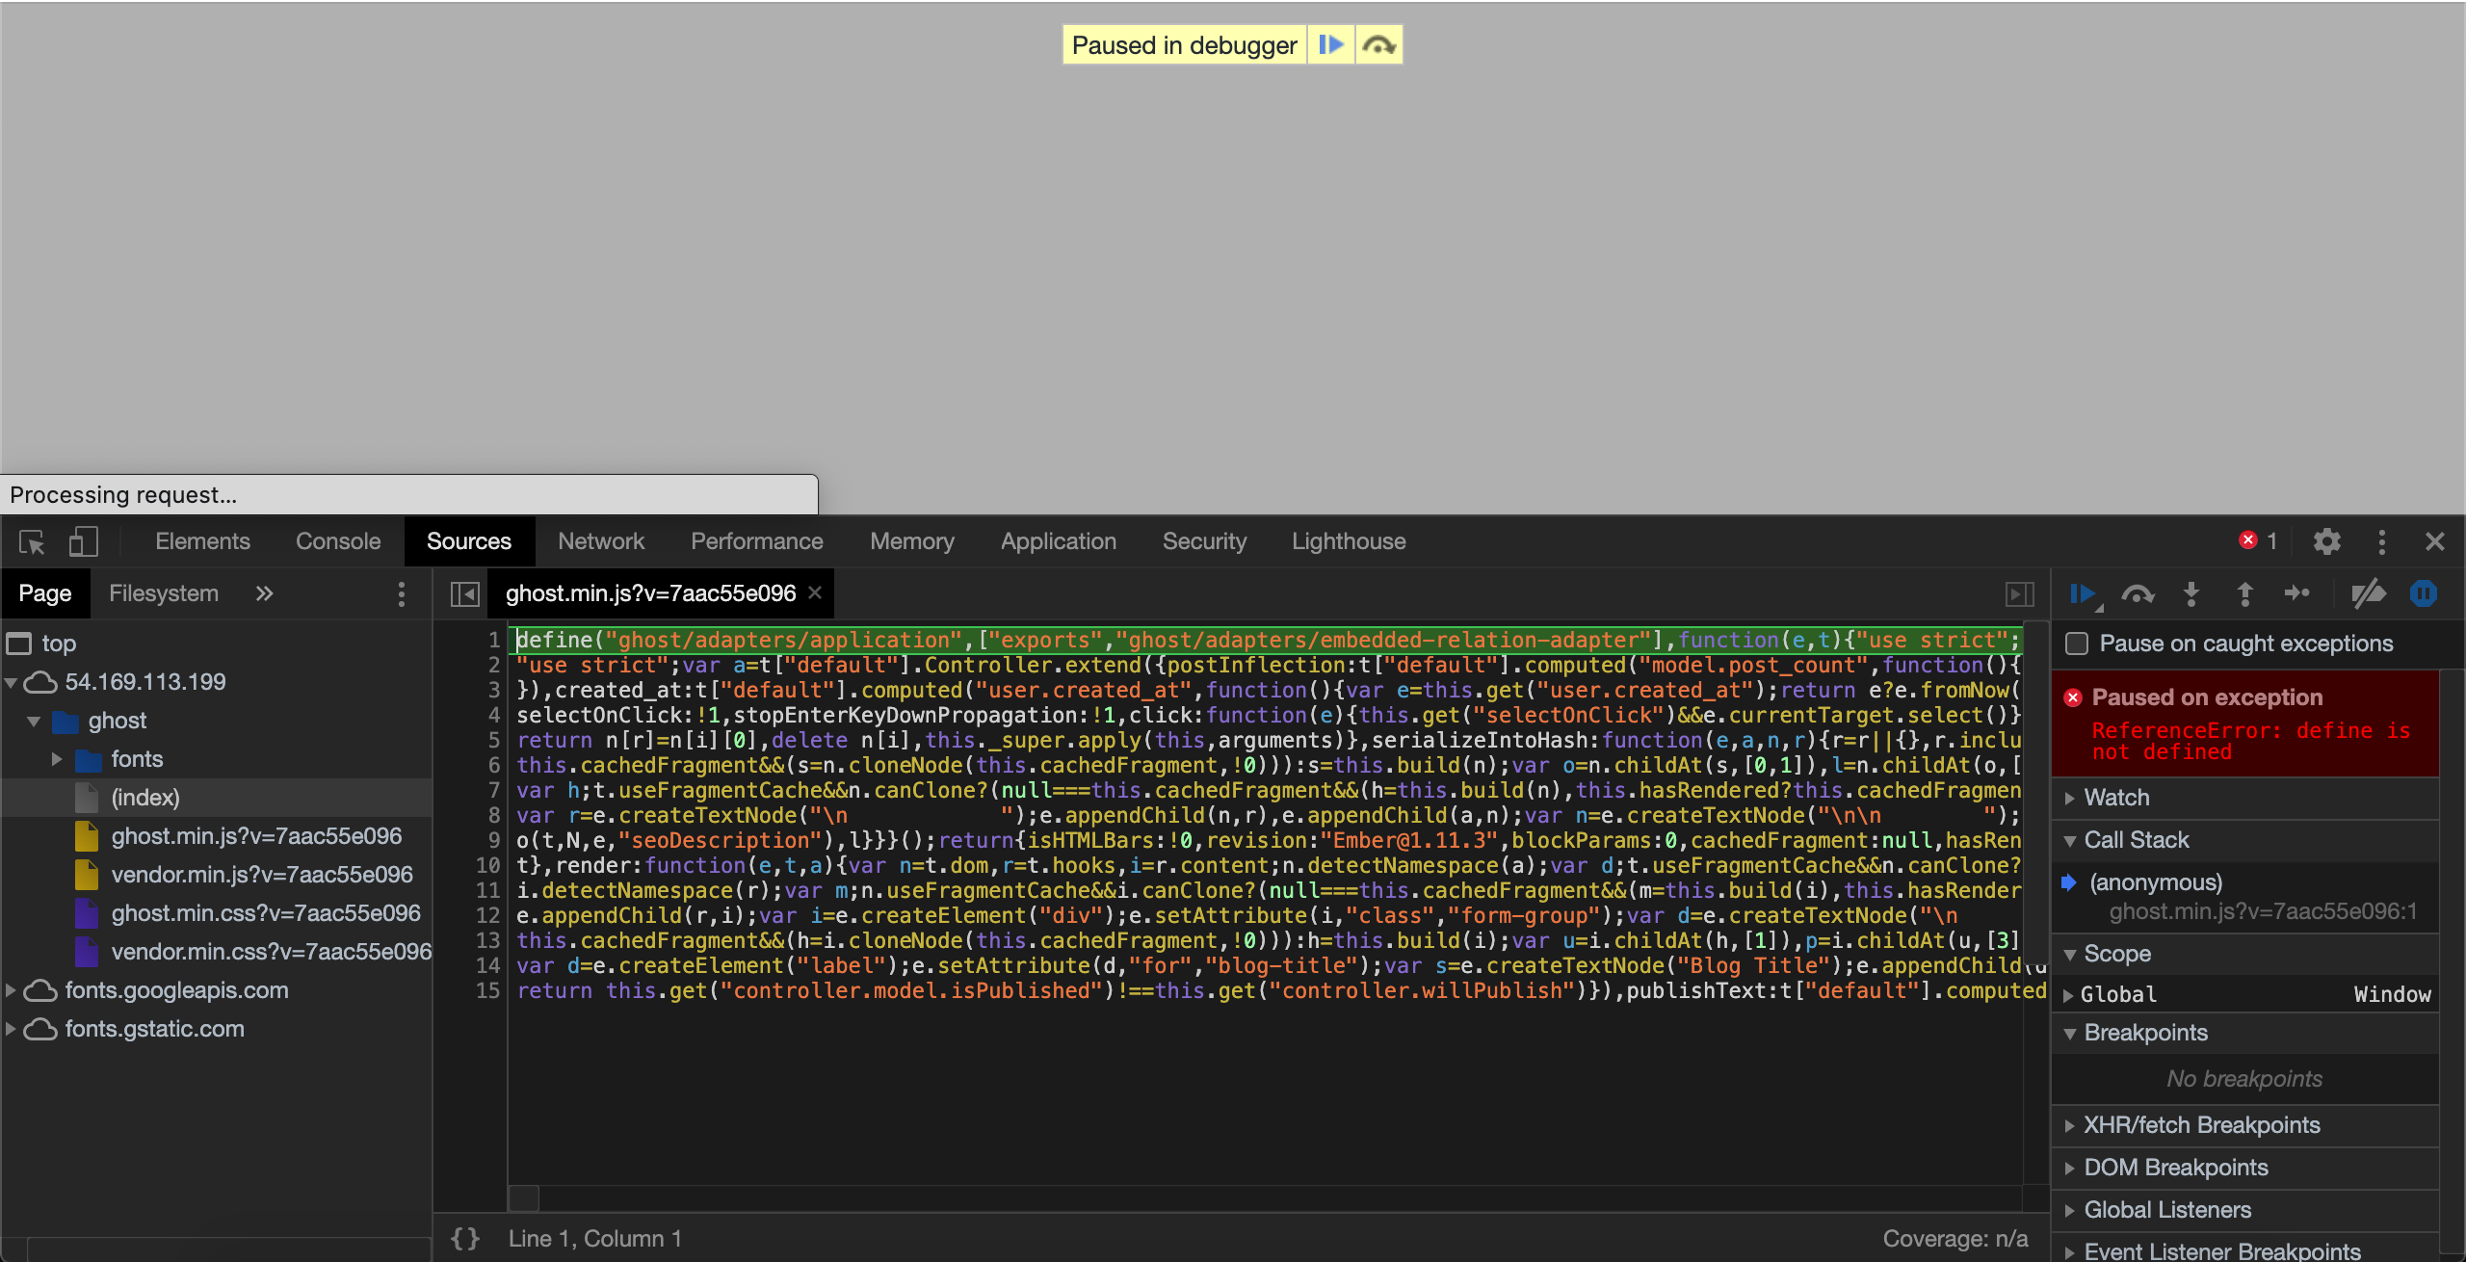Select the Sources tab

pyautogui.click(x=469, y=541)
